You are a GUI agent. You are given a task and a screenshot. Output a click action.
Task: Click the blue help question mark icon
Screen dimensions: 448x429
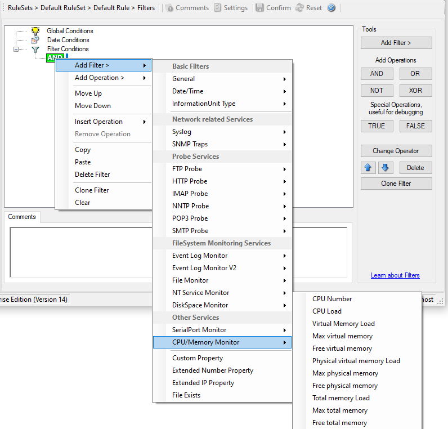click(x=331, y=8)
